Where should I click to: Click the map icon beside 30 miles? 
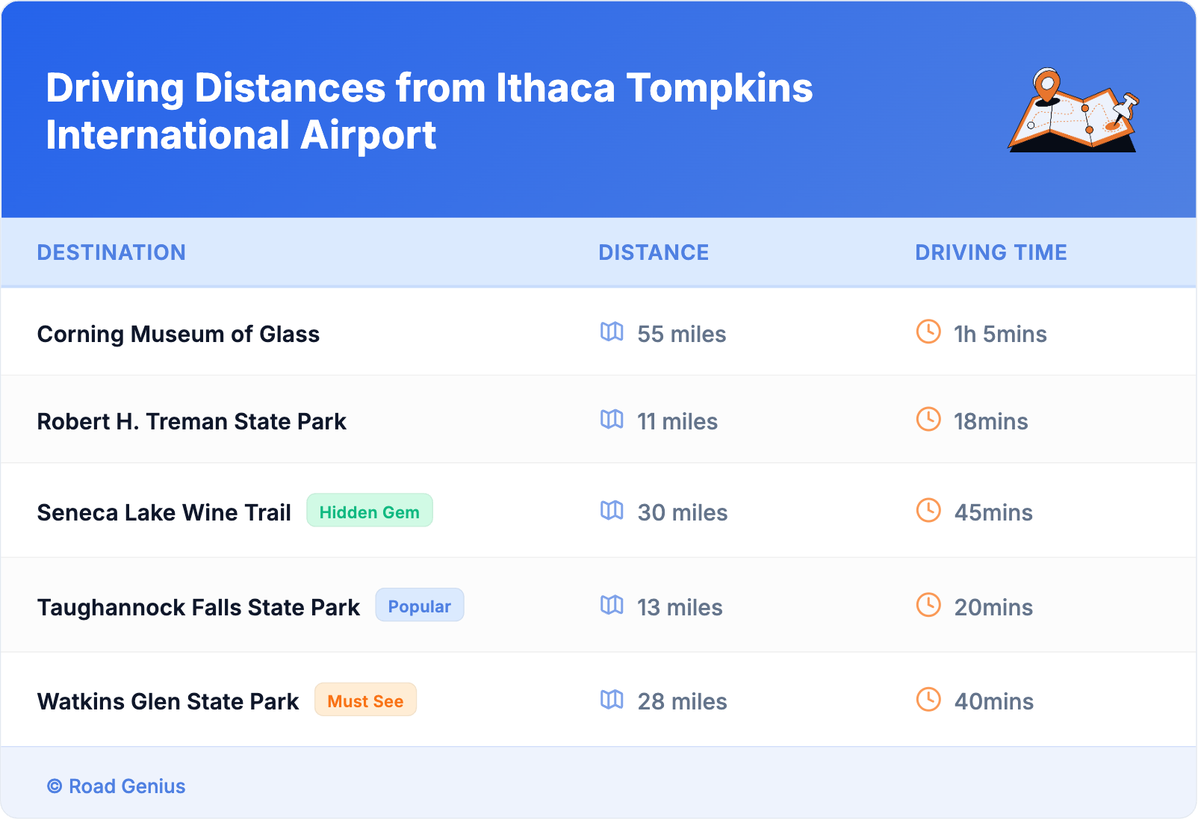(x=612, y=511)
